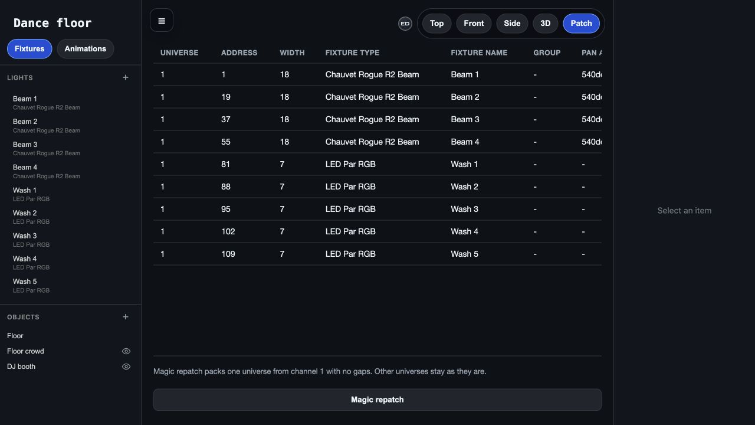Select the DJ booth object name
This screenshot has height=425, width=755.
[x=21, y=367]
